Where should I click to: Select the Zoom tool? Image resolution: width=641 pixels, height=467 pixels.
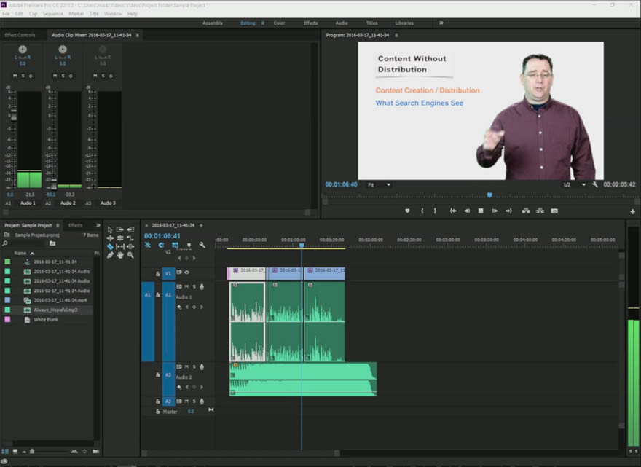coord(130,255)
